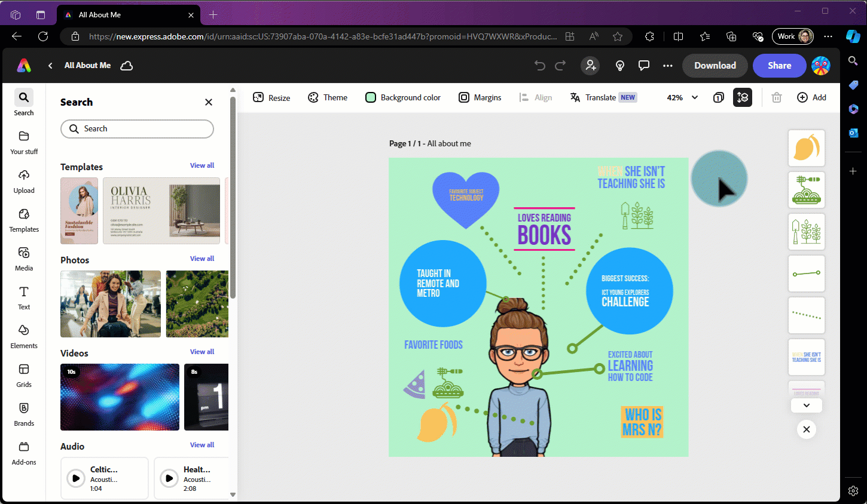This screenshot has width=867, height=504.
Task: Open the Brands section
Action: pyautogui.click(x=24, y=414)
